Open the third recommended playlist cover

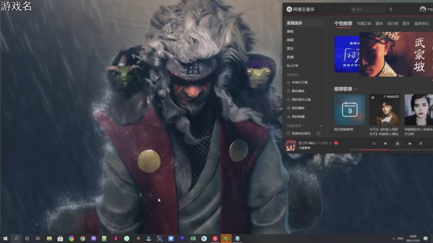[x=418, y=110]
